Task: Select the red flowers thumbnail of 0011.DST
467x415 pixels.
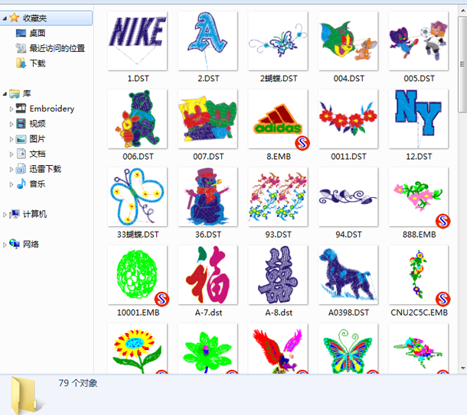Action: [x=348, y=119]
